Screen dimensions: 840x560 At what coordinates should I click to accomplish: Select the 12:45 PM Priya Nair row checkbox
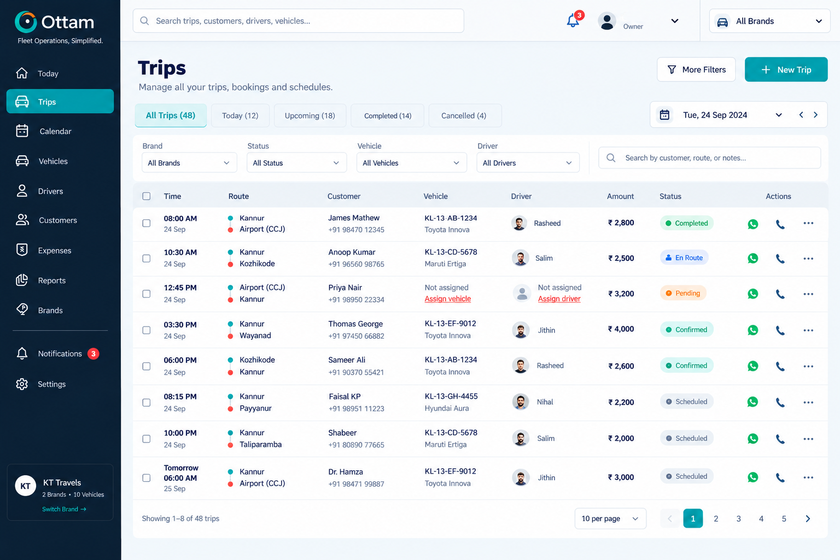point(147,294)
